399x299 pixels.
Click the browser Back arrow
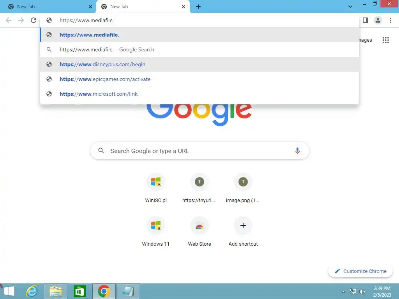point(9,20)
